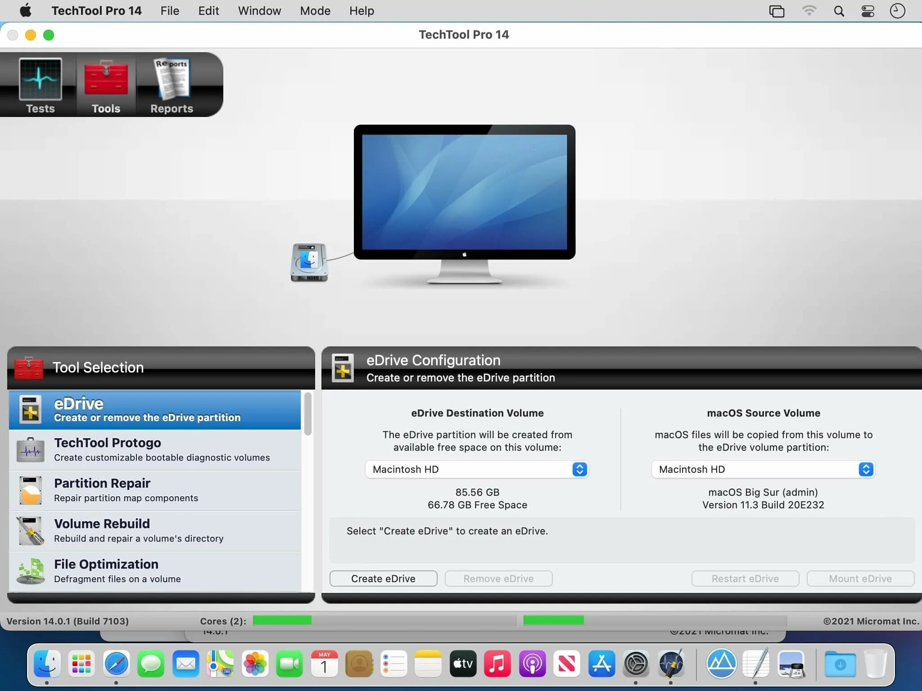Image resolution: width=922 pixels, height=691 pixels.
Task: Open eDrive Destination Volume dropdown
Action: (476, 469)
